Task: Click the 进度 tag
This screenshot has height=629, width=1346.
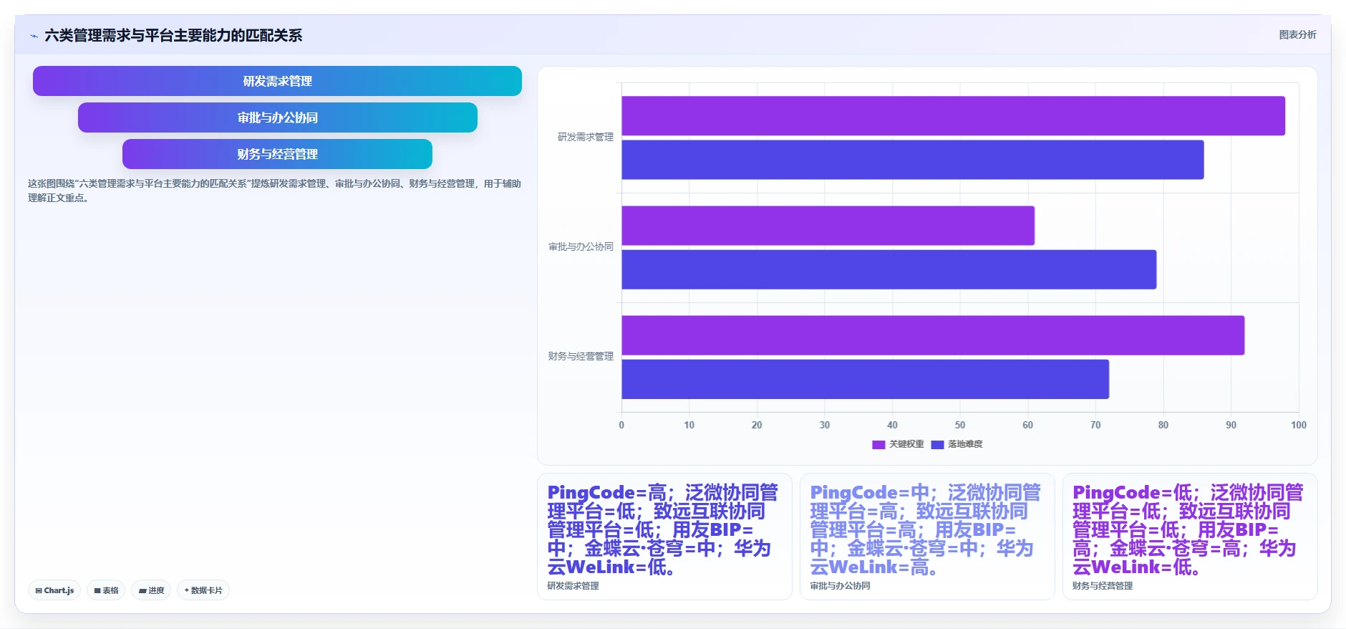Action: click(x=151, y=590)
